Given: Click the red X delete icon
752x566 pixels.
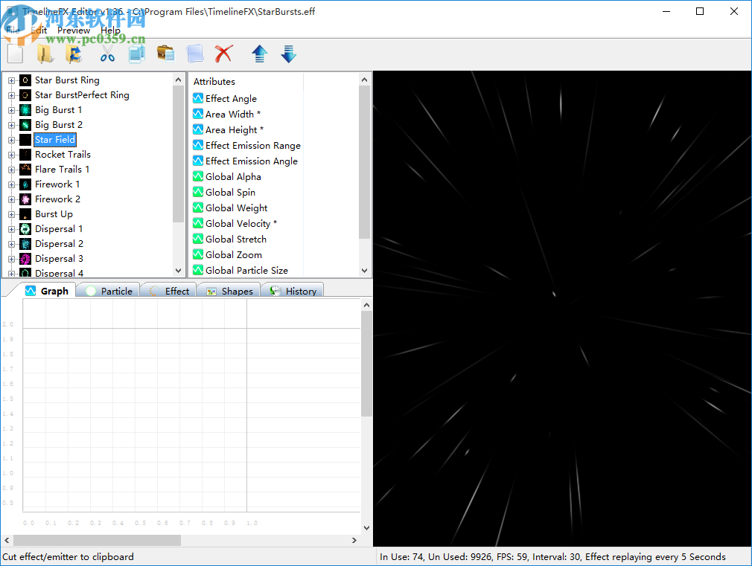Looking at the screenshot, I should point(223,54).
